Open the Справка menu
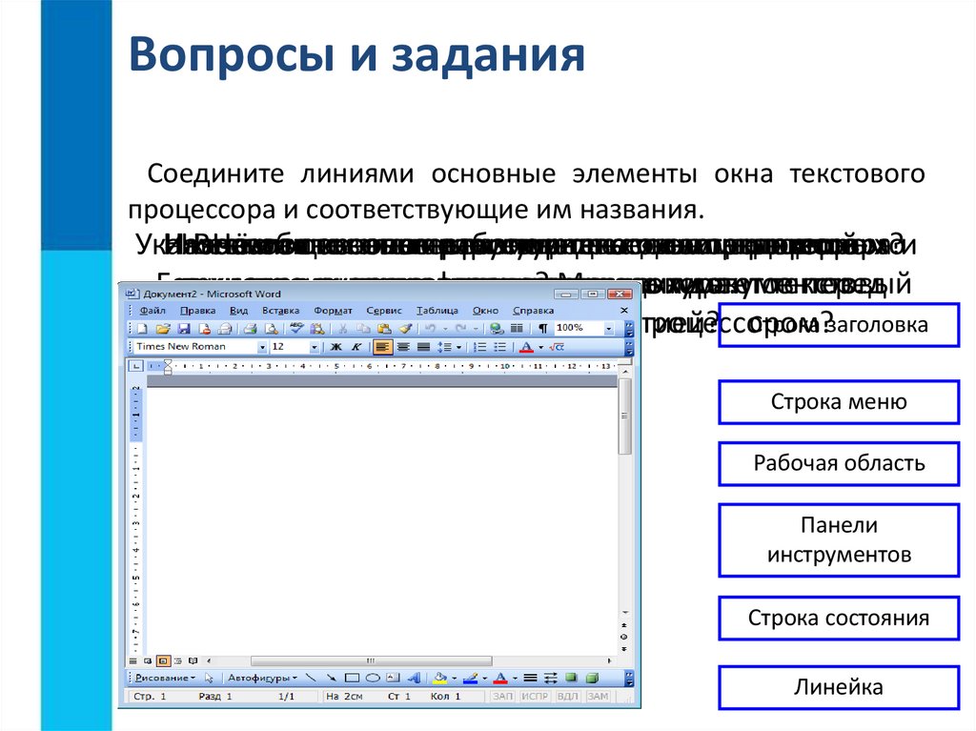Image resolution: width=976 pixels, height=731 pixels. 533,310
